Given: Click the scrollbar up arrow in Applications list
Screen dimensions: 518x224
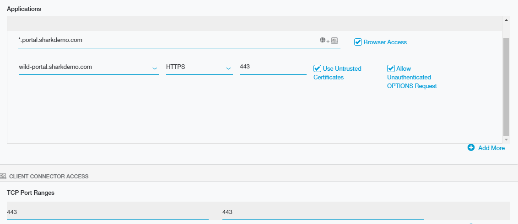Looking at the screenshot, I should [506, 21].
